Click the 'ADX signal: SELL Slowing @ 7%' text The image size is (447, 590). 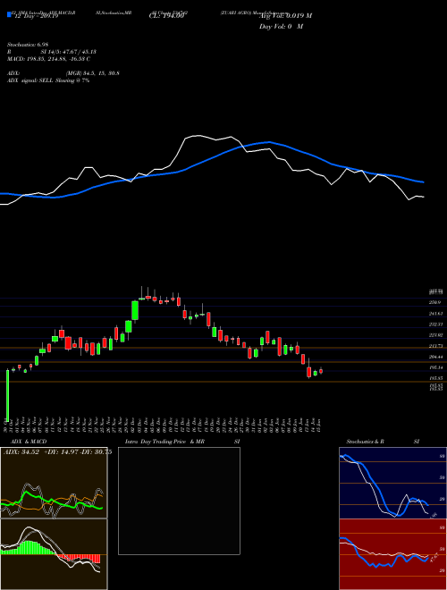tap(48, 80)
